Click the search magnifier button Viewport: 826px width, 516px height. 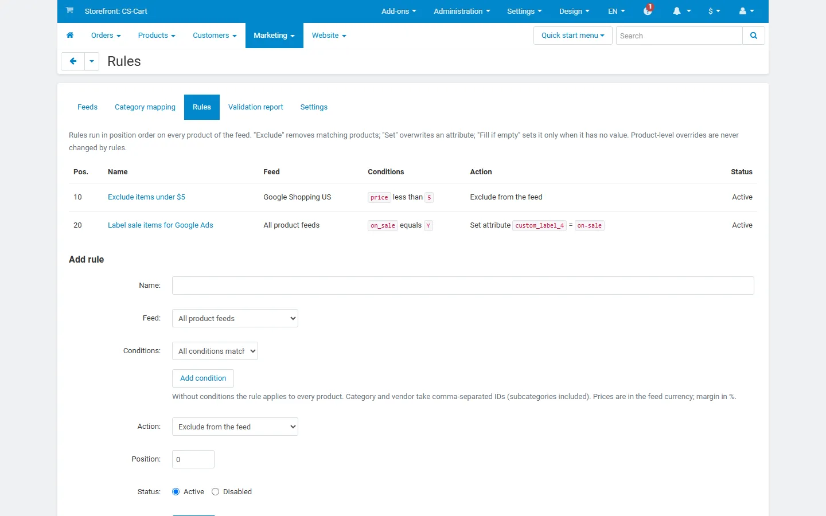754,36
